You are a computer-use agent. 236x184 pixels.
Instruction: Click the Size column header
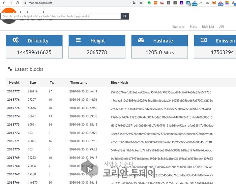coord(33,83)
